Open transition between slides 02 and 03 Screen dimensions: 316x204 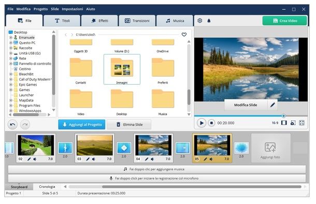click(x=65, y=148)
